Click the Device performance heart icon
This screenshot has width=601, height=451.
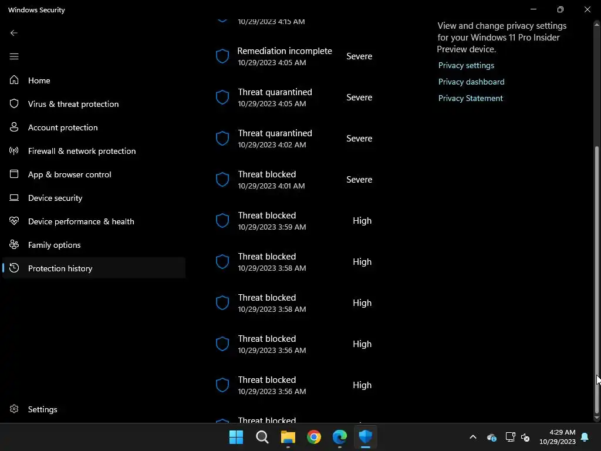tap(14, 221)
